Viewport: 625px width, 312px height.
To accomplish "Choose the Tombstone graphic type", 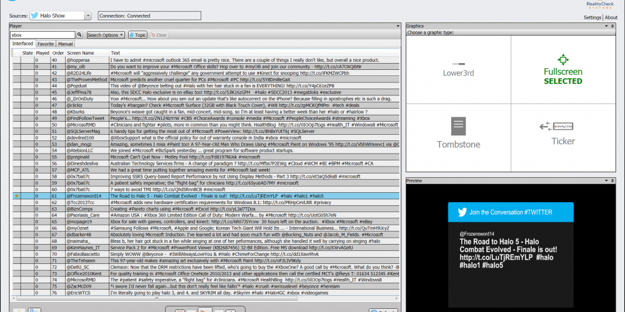I will (458, 138).
